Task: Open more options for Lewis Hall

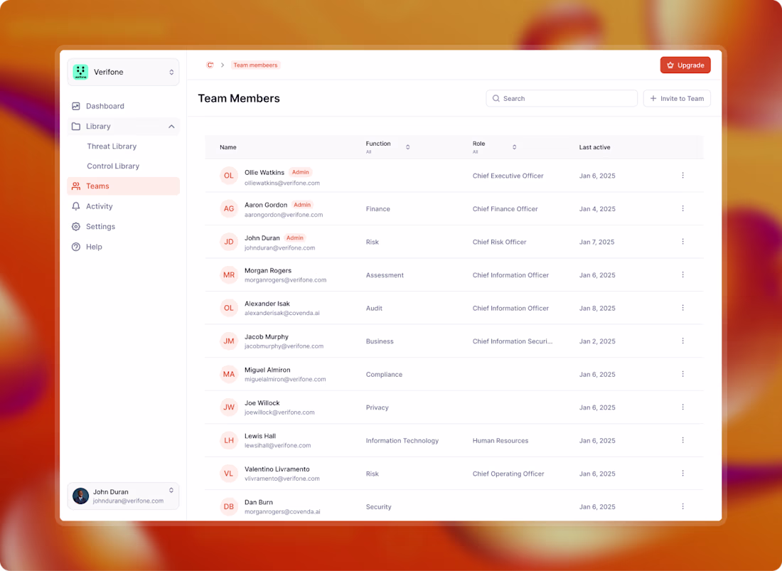Action: pos(682,440)
